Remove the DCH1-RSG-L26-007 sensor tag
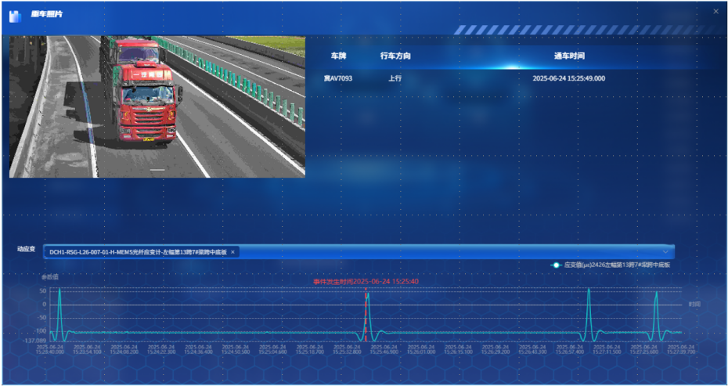This screenshot has height=386, width=728. tap(233, 252)
